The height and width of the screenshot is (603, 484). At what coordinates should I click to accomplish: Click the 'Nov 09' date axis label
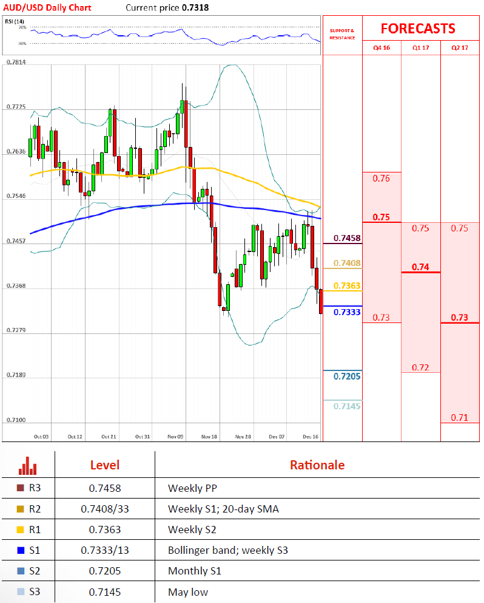(x=175, y=437)
